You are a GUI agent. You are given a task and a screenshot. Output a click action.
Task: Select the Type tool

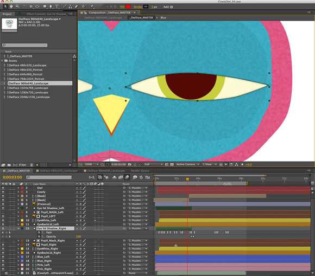(57, 7)
